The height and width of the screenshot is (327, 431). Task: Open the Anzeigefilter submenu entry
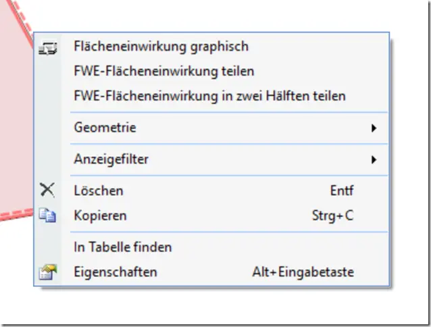211,159
